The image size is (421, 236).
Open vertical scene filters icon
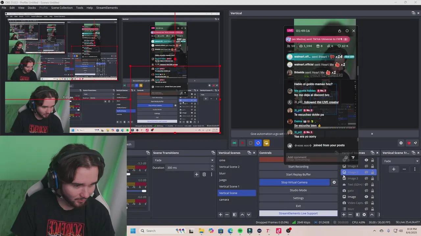[x=235, y=215]
